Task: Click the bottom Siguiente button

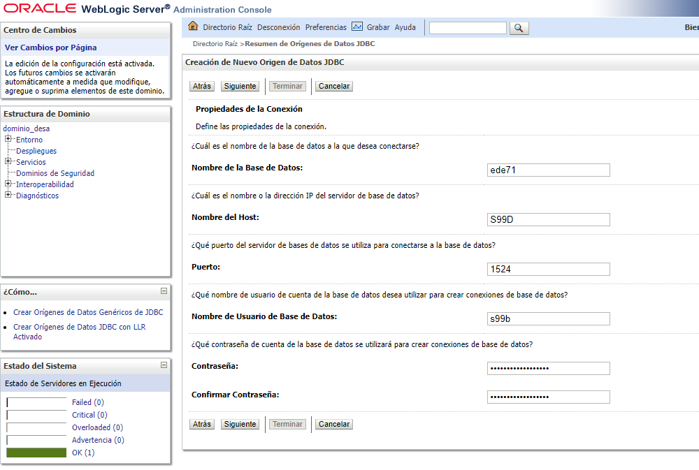Action: pos(240,424)
